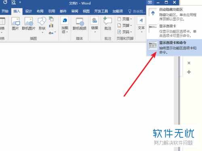Screen dimensions: 202x151
Task: Open 联机图片 online pictures tool
Action: point(29,23)
